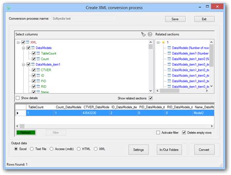The width and height of the screenshot is (231, 175).
Task: Click the cell containing Model2
Action: [204, 113]
